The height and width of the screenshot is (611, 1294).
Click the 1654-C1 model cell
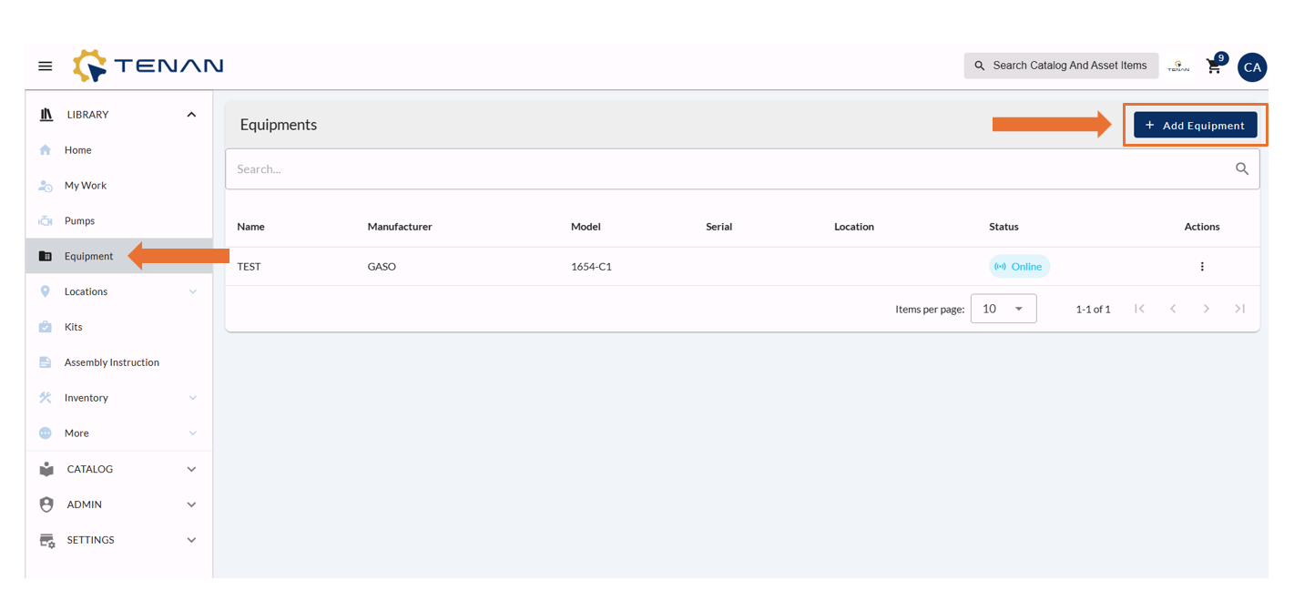(x=591, y=267)
